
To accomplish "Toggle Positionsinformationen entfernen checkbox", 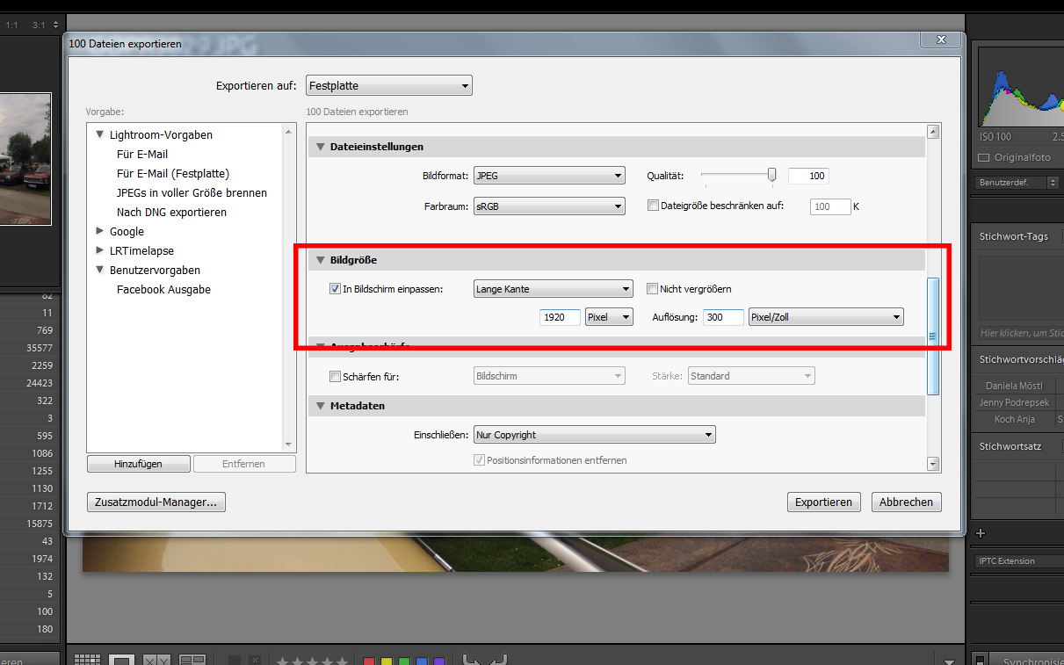I will coord(479,459).
